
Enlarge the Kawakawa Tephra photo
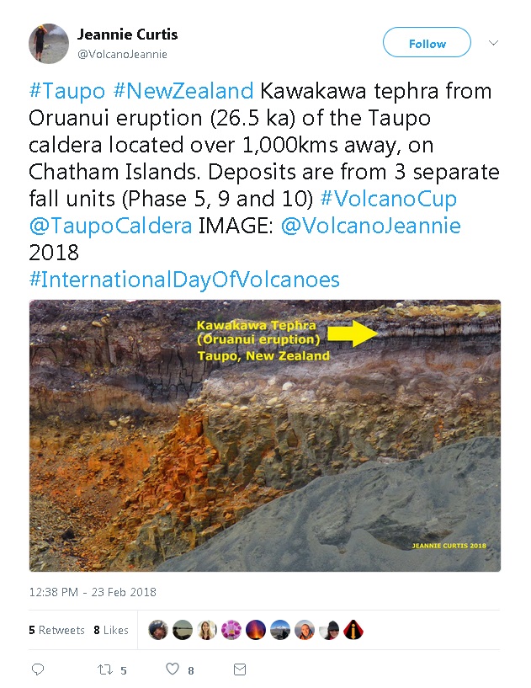pyautogui.click(x=265, y=435)
